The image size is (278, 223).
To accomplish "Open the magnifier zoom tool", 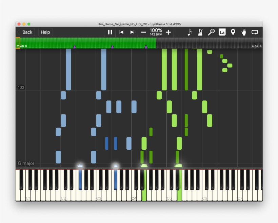I will 211,32.
